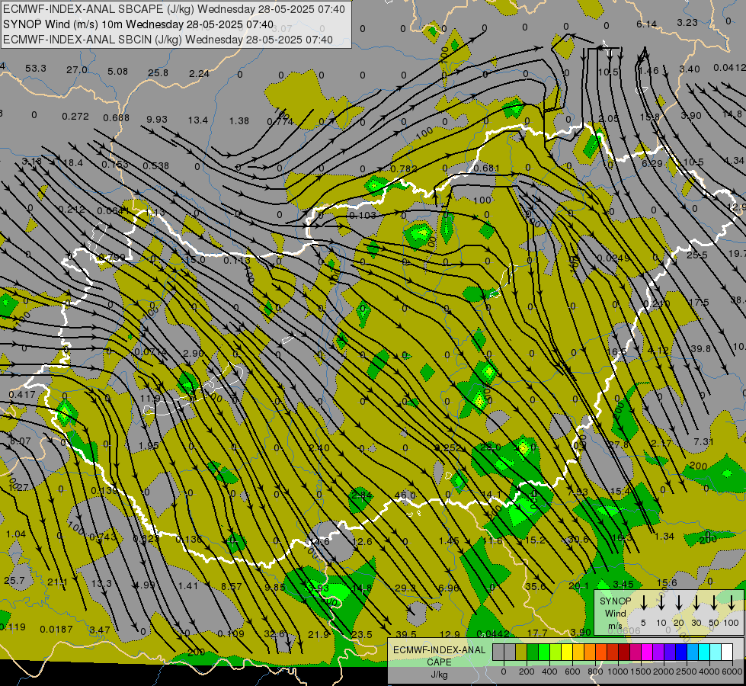Click the 2500 tick in CAPE legend
This screenshot has width=746, height=686.
click(687, 672)
